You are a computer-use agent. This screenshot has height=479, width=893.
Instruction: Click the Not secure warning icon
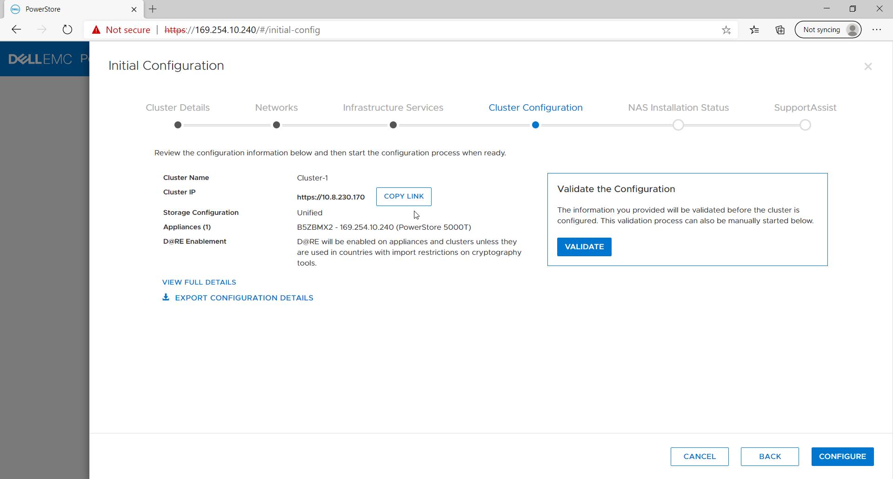96,29
